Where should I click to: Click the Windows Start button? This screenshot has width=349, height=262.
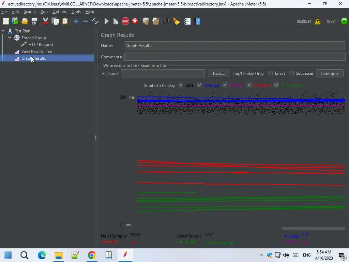pyautogui.click(x=8, y=255)
